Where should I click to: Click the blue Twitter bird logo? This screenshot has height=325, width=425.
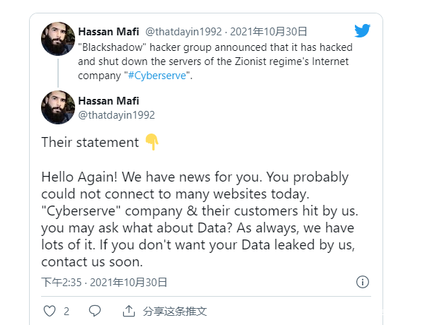(362, 30)
